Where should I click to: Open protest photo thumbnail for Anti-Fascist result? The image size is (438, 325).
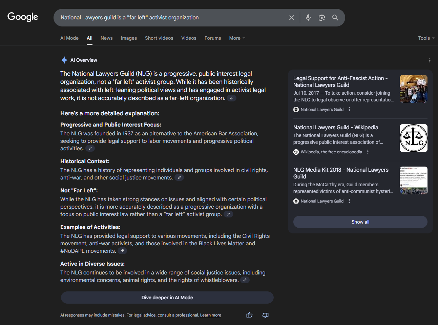(x=414, y=89)
